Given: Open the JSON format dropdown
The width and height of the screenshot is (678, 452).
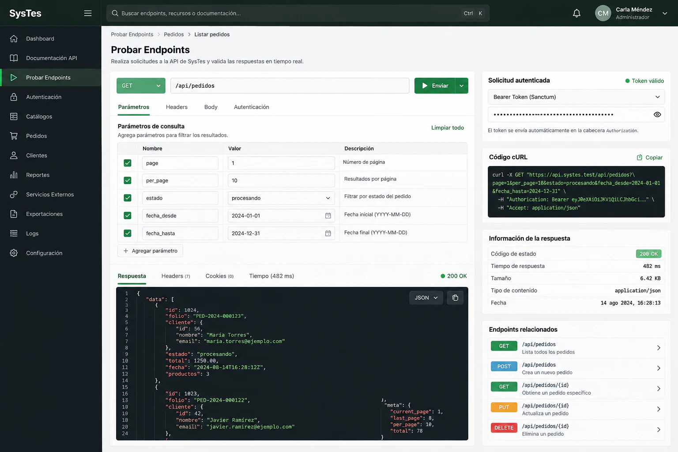Looking at the screenshot, I should [426, 298].
